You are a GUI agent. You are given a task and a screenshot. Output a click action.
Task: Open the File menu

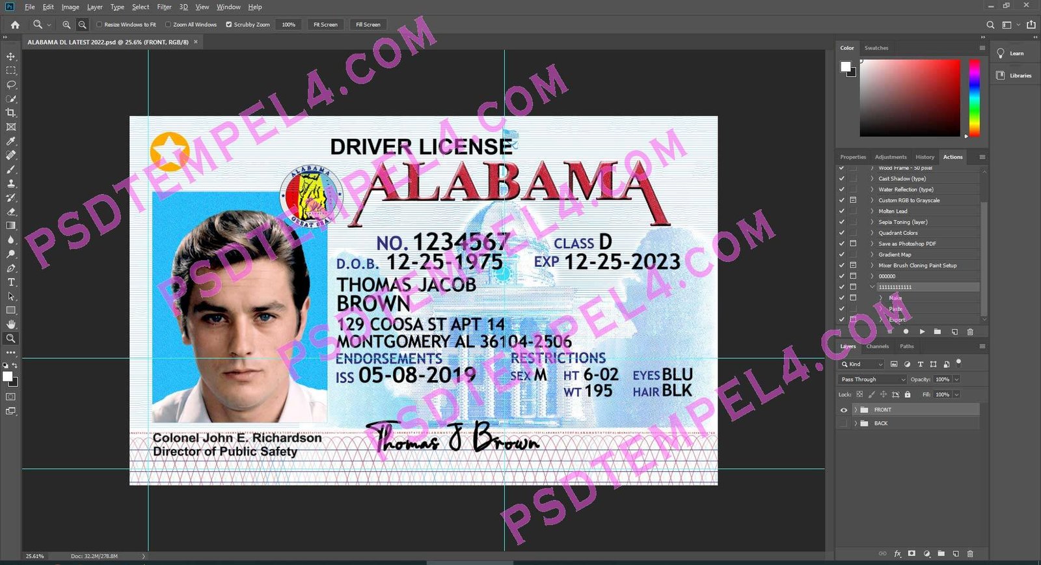click(x=30, y=7)
